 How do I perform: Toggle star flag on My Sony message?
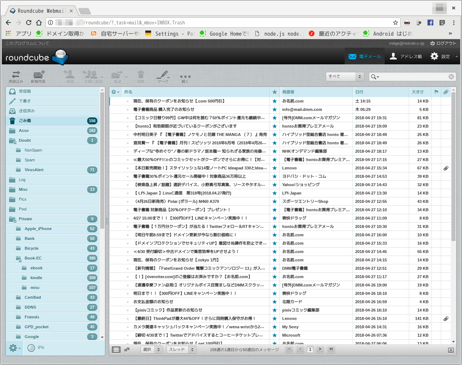pyautogui.click(x=275, y=327)
